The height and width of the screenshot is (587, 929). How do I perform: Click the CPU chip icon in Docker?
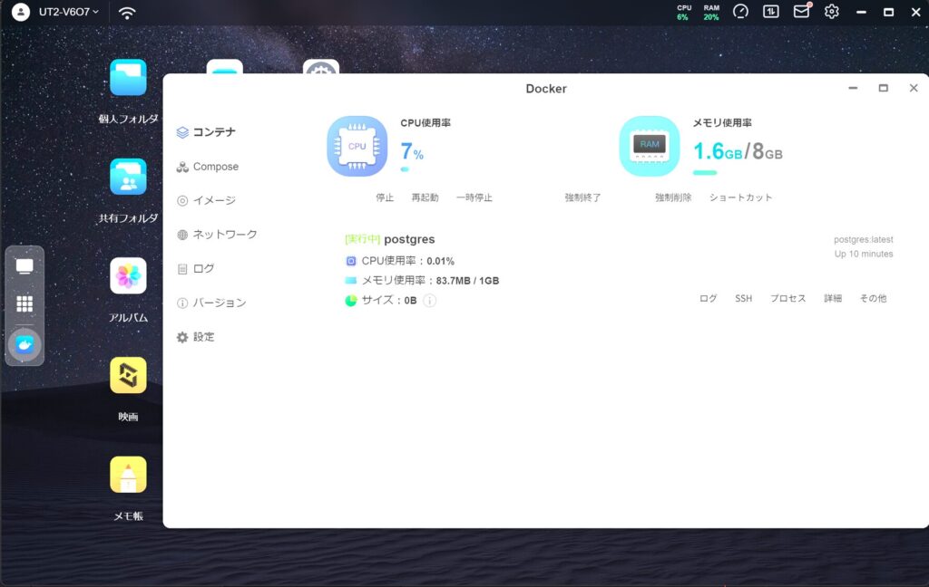[x=357, y=146]
